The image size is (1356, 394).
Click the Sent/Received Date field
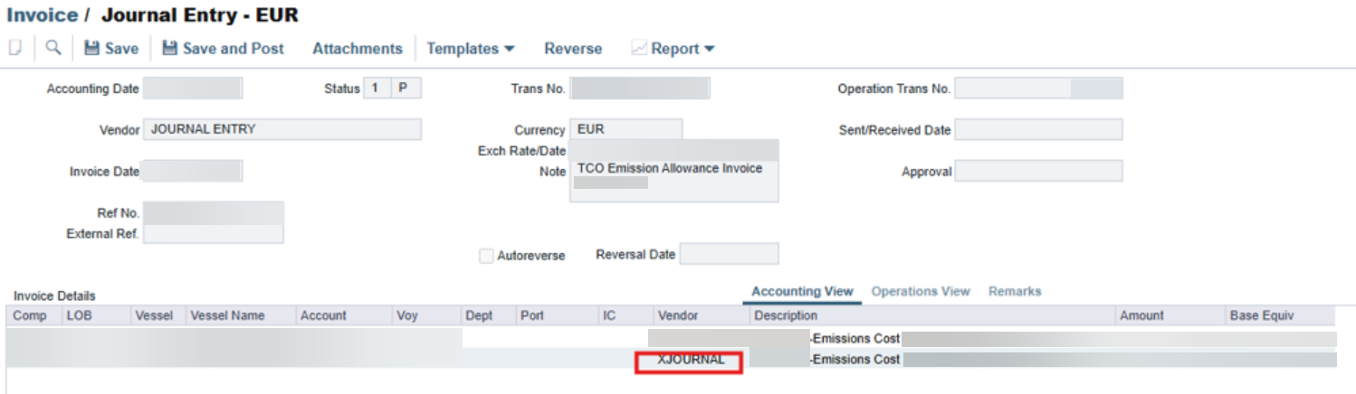[x=1038, y=129]
